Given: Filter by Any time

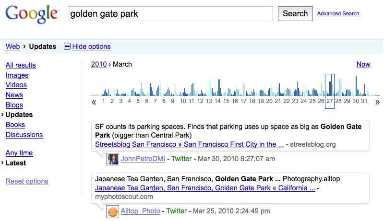Looking at the screenshot, I should point(19,153).
